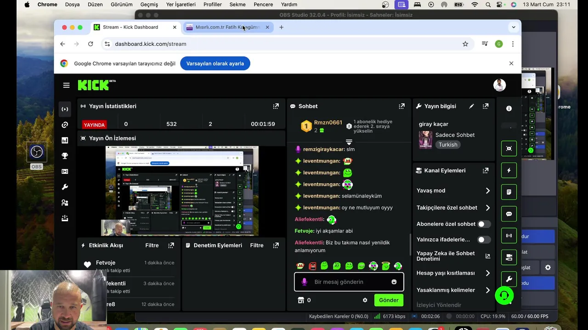Toggle moderation log widget in right rail
588x330 pixels.
click(509, 192)
